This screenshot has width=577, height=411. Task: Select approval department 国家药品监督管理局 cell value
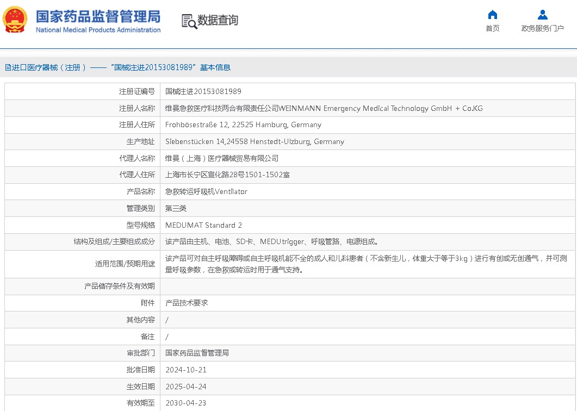click(x=197, y=353)
